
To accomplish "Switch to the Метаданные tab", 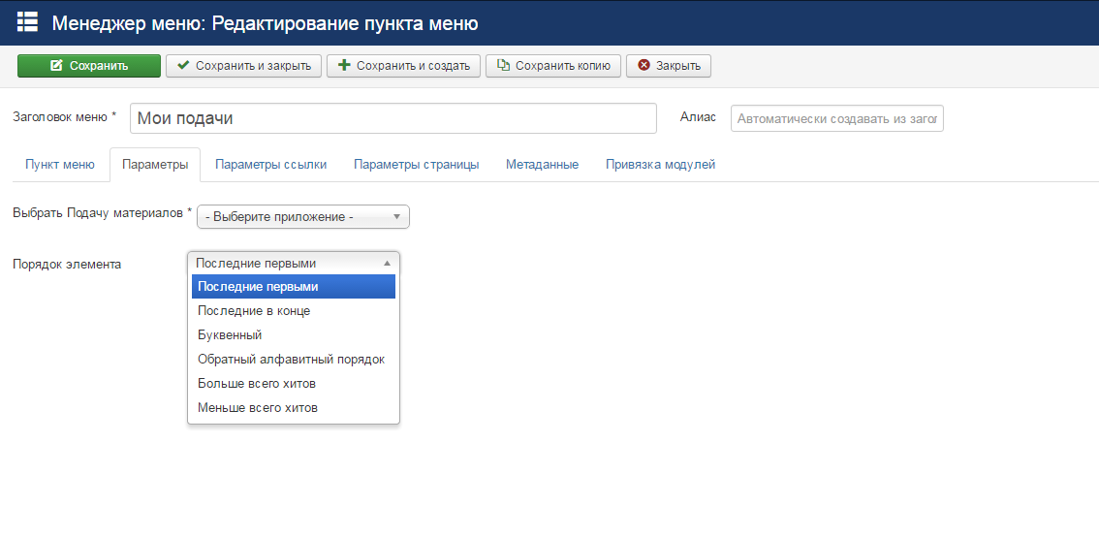I will pyautogui.click(x=542, y=165).
